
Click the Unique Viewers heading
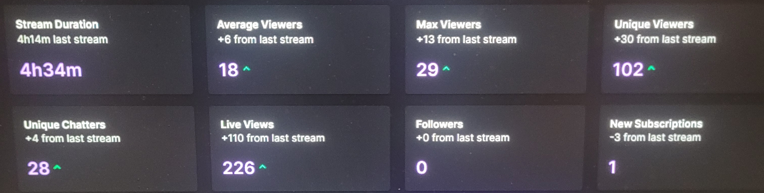(654, 24)
